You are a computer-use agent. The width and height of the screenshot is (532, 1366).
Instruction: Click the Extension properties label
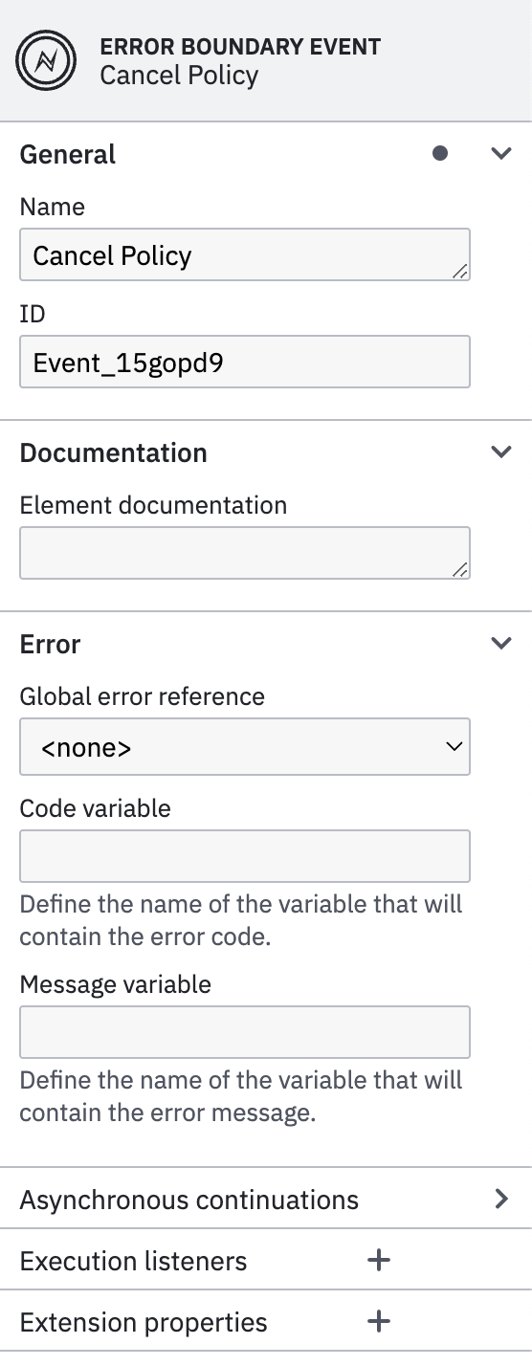point(144,1322)
